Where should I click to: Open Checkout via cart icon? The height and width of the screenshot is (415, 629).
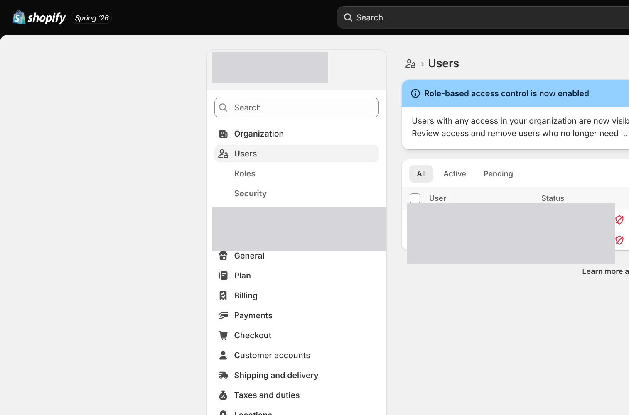(223, 335)
